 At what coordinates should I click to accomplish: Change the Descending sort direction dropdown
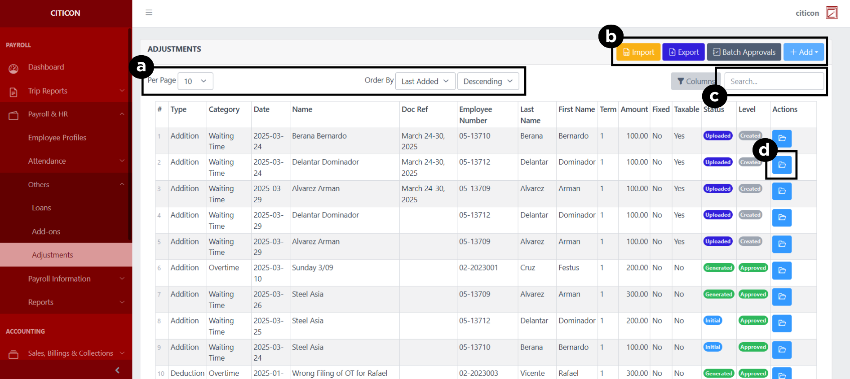click(x=487, y=81)
